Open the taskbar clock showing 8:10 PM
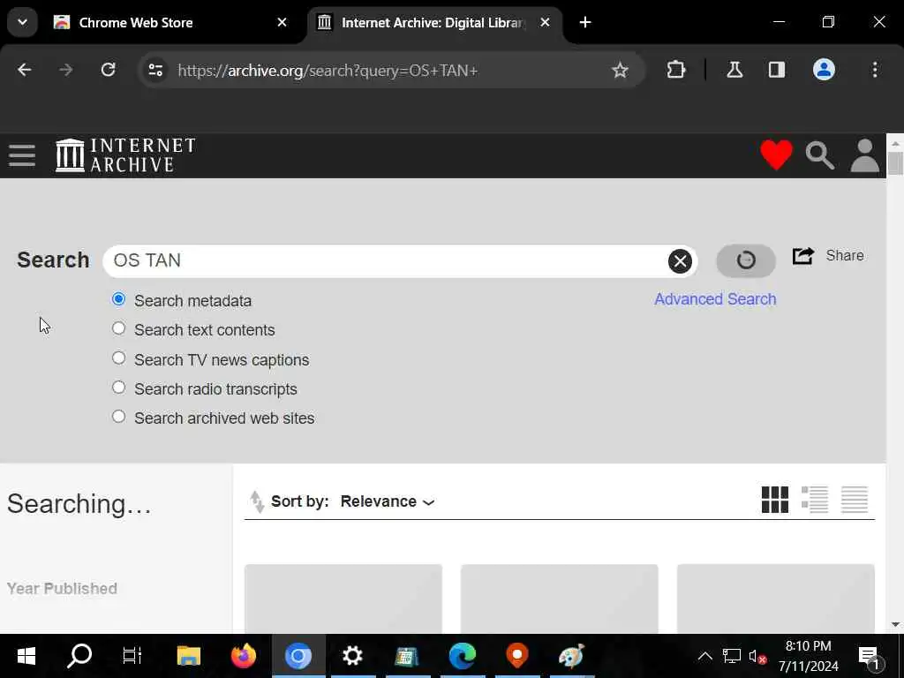Image resolution: width=904 pixels, height=678 pixels. [809, 656]
